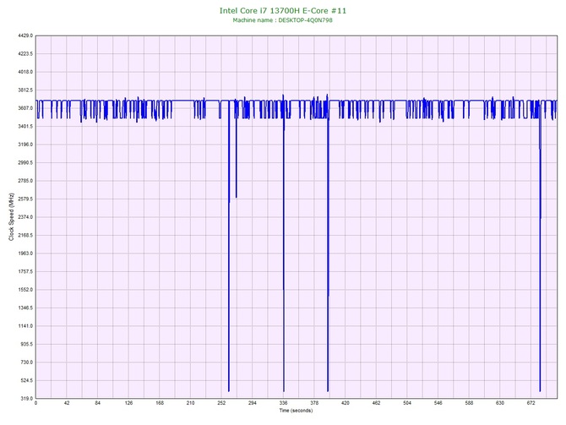This screenshot has width=566, height=425.
Task: Click the x-axis tick label 84
Action: [x=98, y=403]
